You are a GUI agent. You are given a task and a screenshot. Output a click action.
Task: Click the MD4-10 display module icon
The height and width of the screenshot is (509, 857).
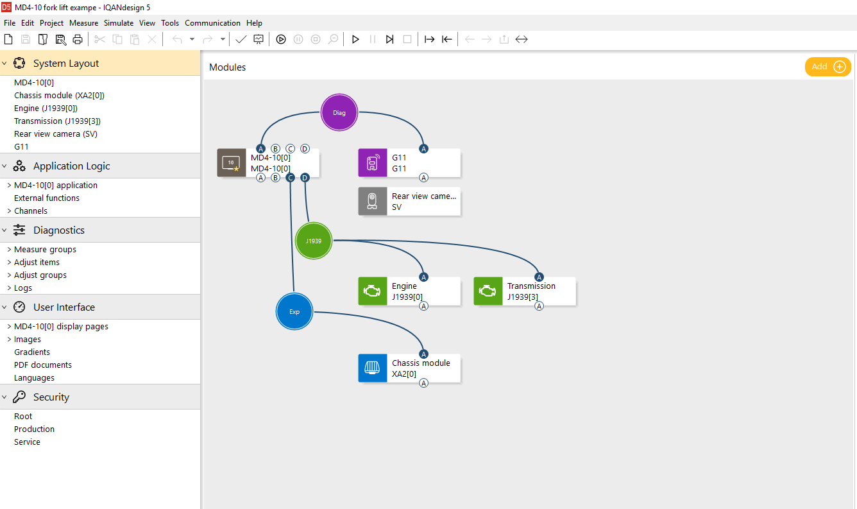232,162
